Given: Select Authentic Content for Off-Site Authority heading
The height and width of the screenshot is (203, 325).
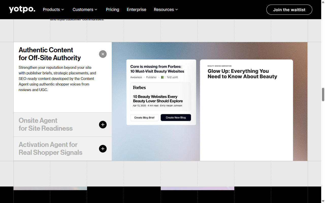Looking at the screenshot, I should point(50,54).
